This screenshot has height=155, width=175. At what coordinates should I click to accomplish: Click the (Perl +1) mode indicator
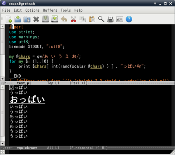point(79,83)
